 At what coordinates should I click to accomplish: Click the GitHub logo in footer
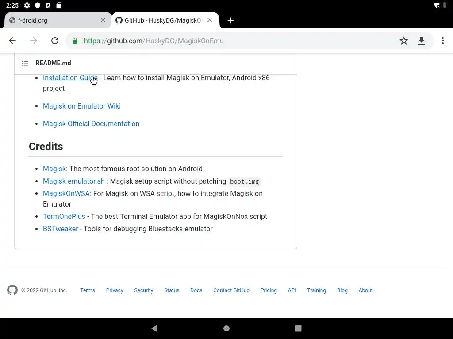click(x=12, y=290)
